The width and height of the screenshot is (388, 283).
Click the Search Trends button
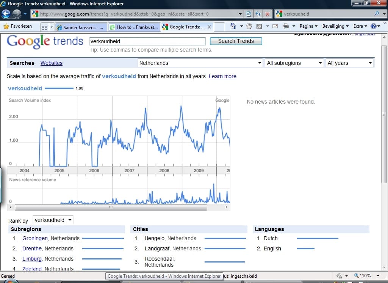(236, 41)
